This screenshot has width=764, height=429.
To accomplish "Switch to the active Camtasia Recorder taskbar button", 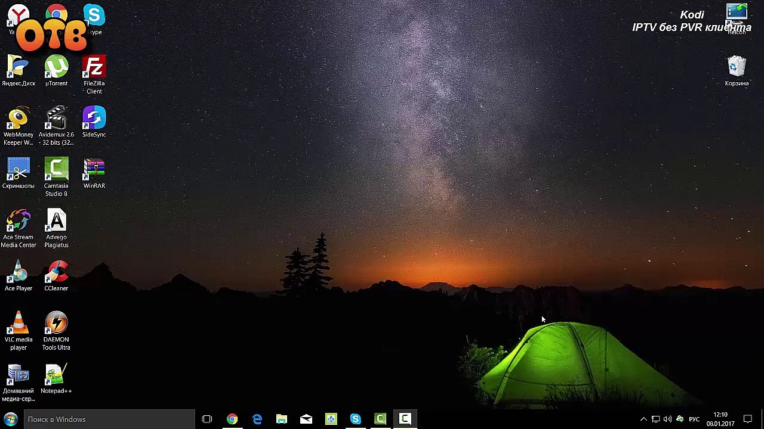I will [x=405, y=419].
